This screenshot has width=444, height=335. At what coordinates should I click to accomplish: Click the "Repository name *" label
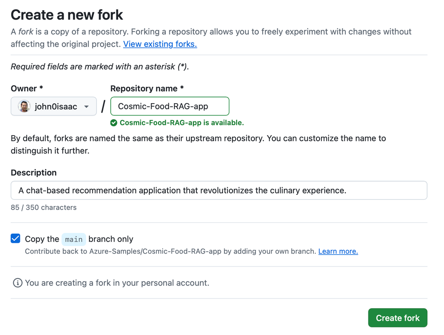pyautogui.click(x=147, y=89)
